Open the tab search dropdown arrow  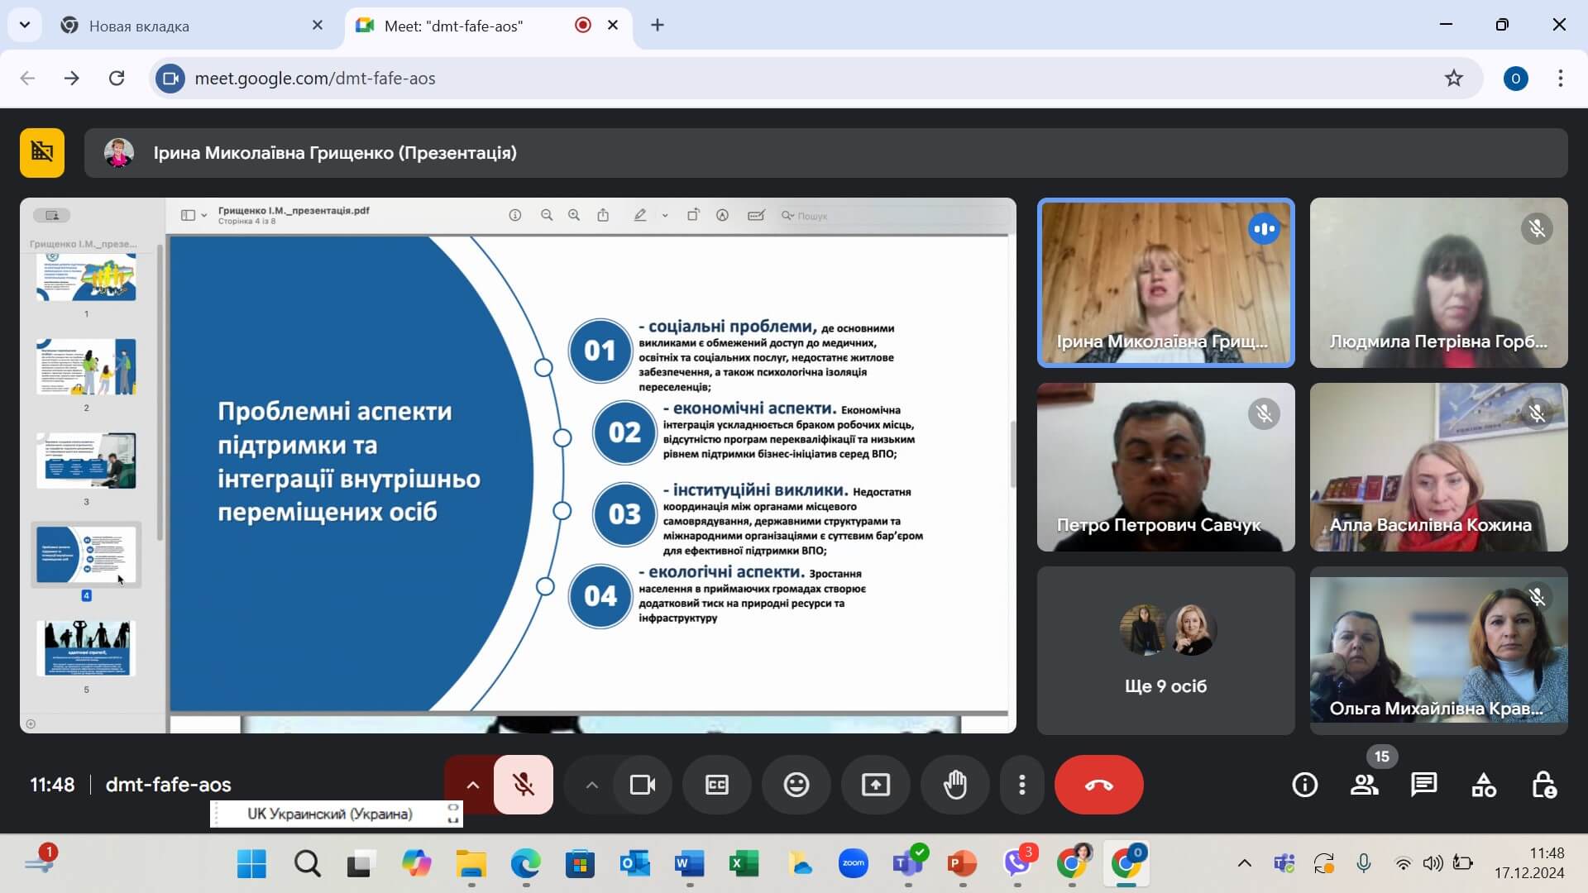pyautogui.click(x=25, y=25)
